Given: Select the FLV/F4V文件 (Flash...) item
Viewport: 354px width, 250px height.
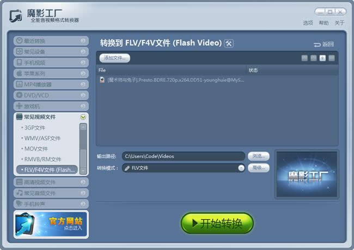Looking at the screenshot, I should [47, 170].
